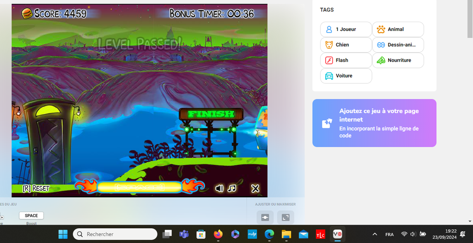This screenshot has height=243, width=473.
Task: Click Ajoutez ce jeu à votre page banner
Action: (374, 123)
